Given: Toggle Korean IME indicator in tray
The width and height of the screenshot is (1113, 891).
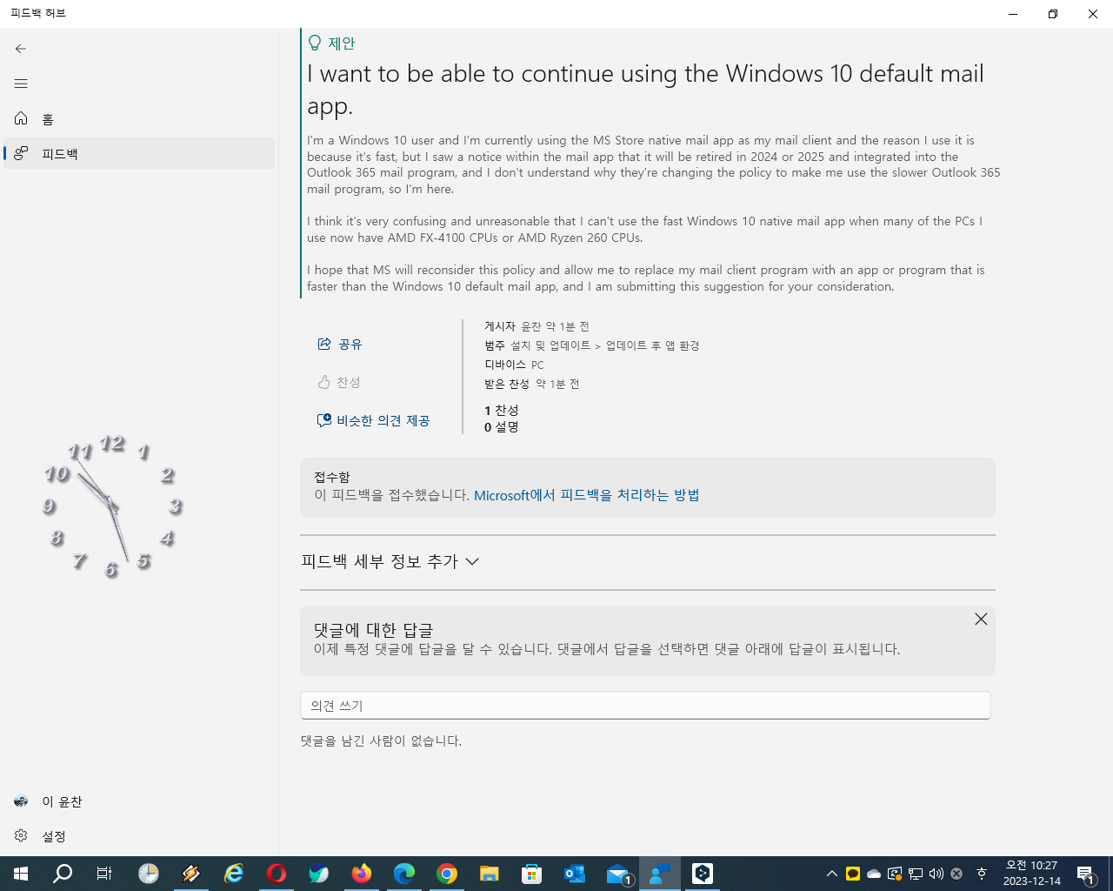Looking at the screenshot, I should (x=982, y=874).
